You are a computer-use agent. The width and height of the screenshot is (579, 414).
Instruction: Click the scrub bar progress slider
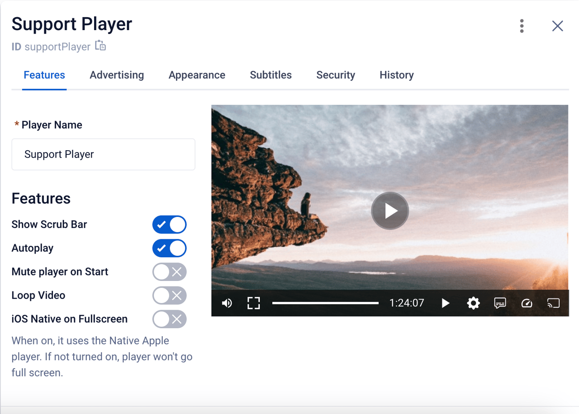pyautogui.click(x=326, y=303)
